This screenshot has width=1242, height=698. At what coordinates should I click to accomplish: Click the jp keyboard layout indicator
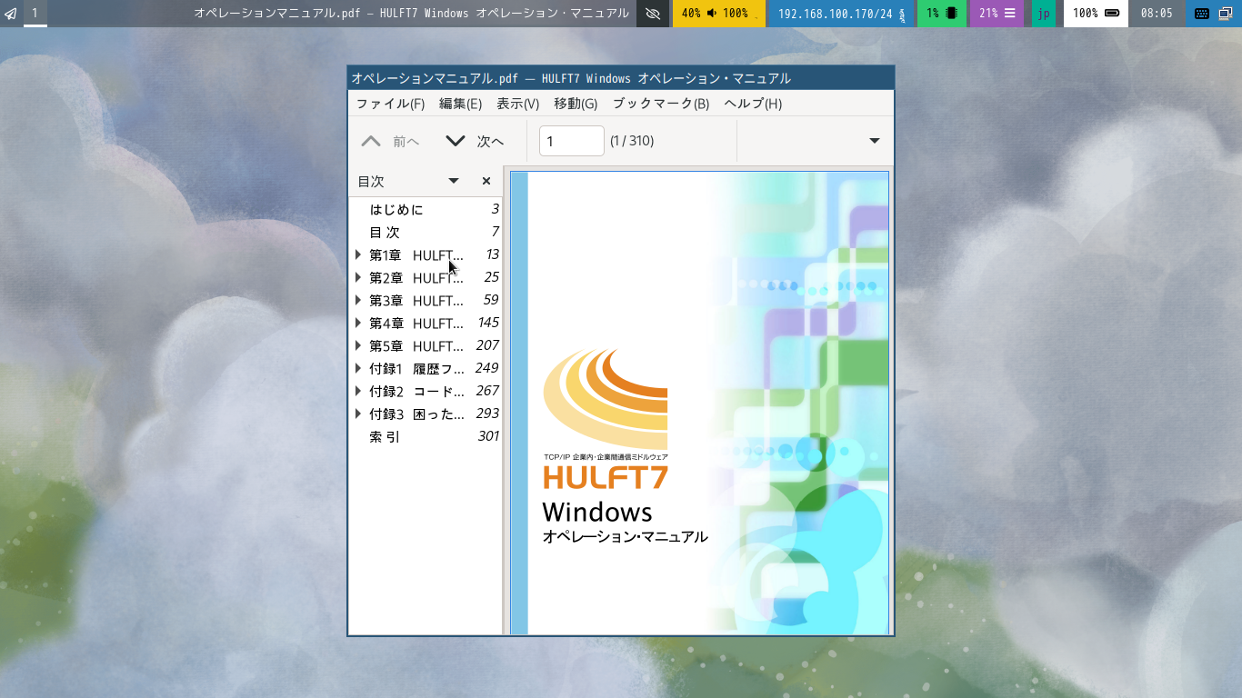click(x=1044, y=14)
